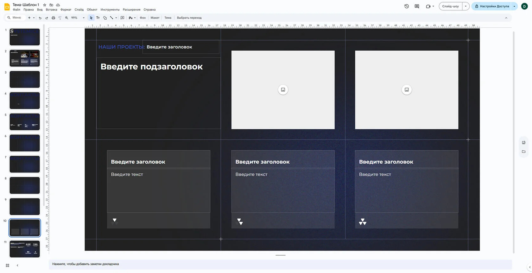Check cloud save status icon
Image resolution: width=532 pixels, height=273 pixels.
tap(58, 5)
